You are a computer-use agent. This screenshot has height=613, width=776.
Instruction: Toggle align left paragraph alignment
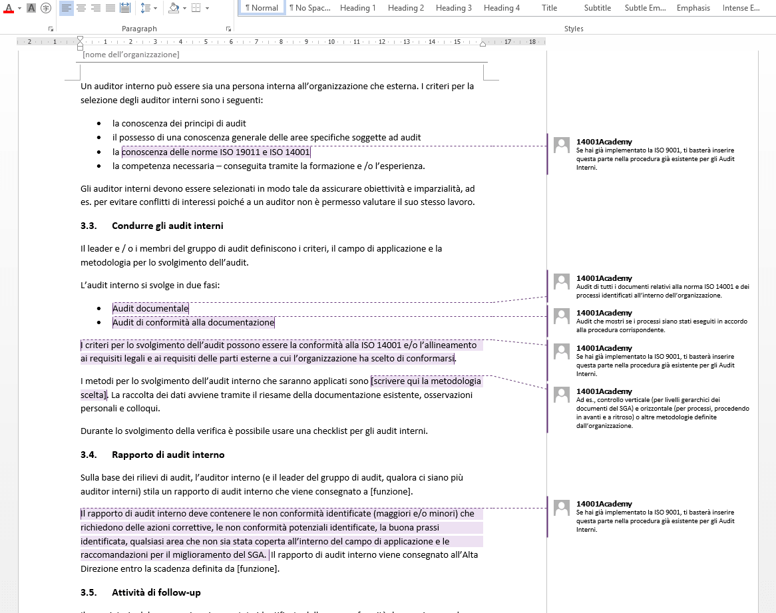pos(67,8)
